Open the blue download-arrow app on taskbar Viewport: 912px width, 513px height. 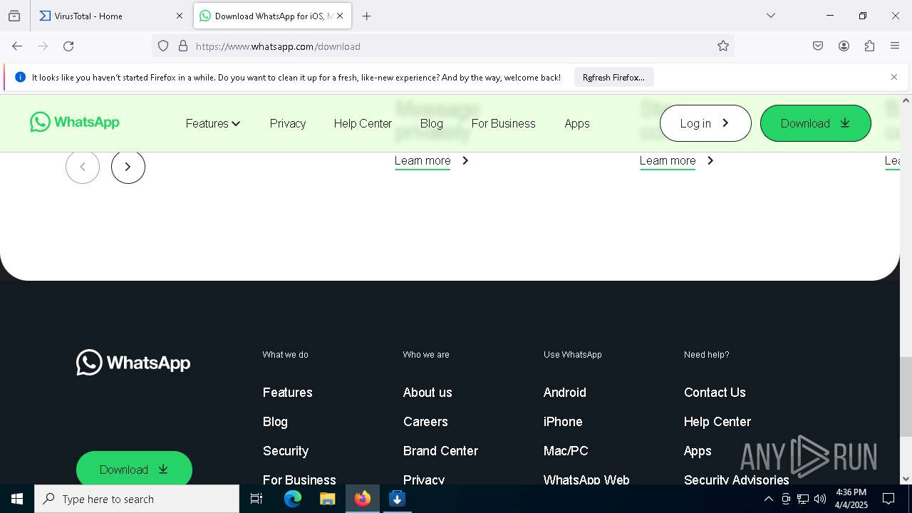tap(398, 499)
